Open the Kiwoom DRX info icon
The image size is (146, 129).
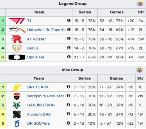(68, 114)
